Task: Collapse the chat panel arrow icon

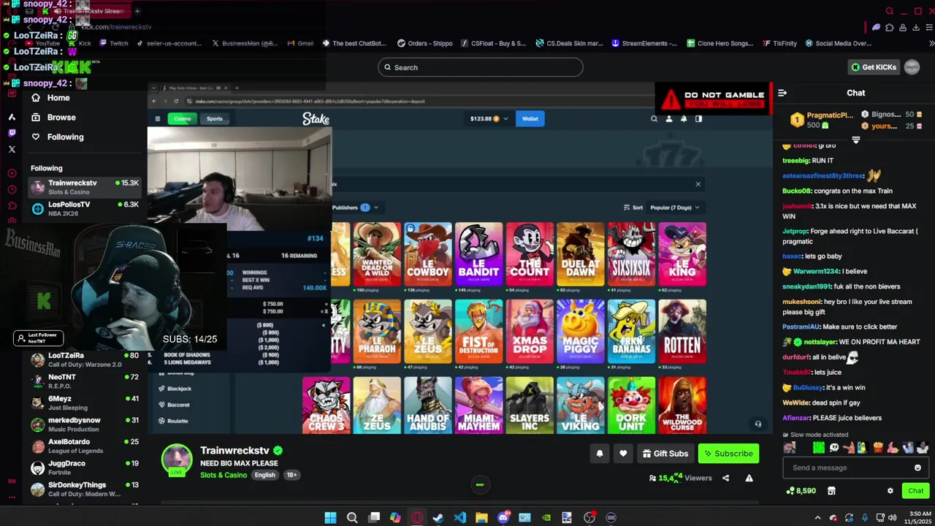Action: point(782,93)
